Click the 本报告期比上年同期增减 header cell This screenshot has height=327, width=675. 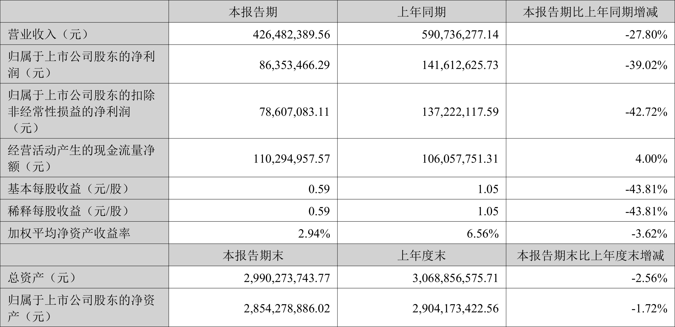(590, 12)
